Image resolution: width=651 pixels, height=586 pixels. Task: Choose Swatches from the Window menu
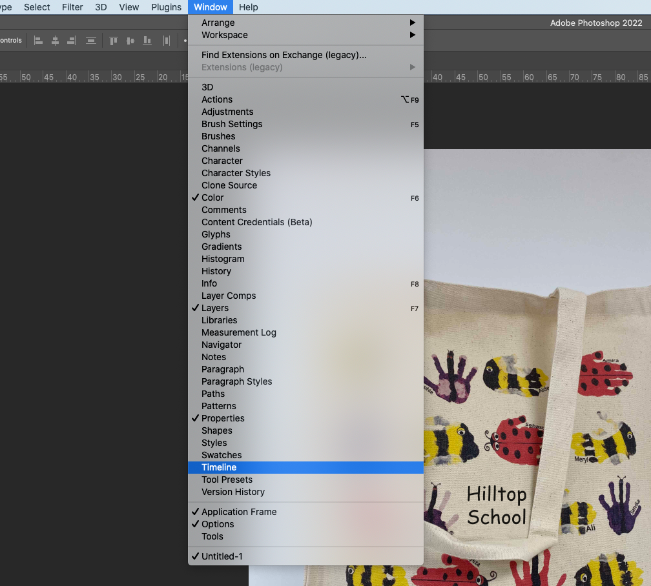click(222, 455)
